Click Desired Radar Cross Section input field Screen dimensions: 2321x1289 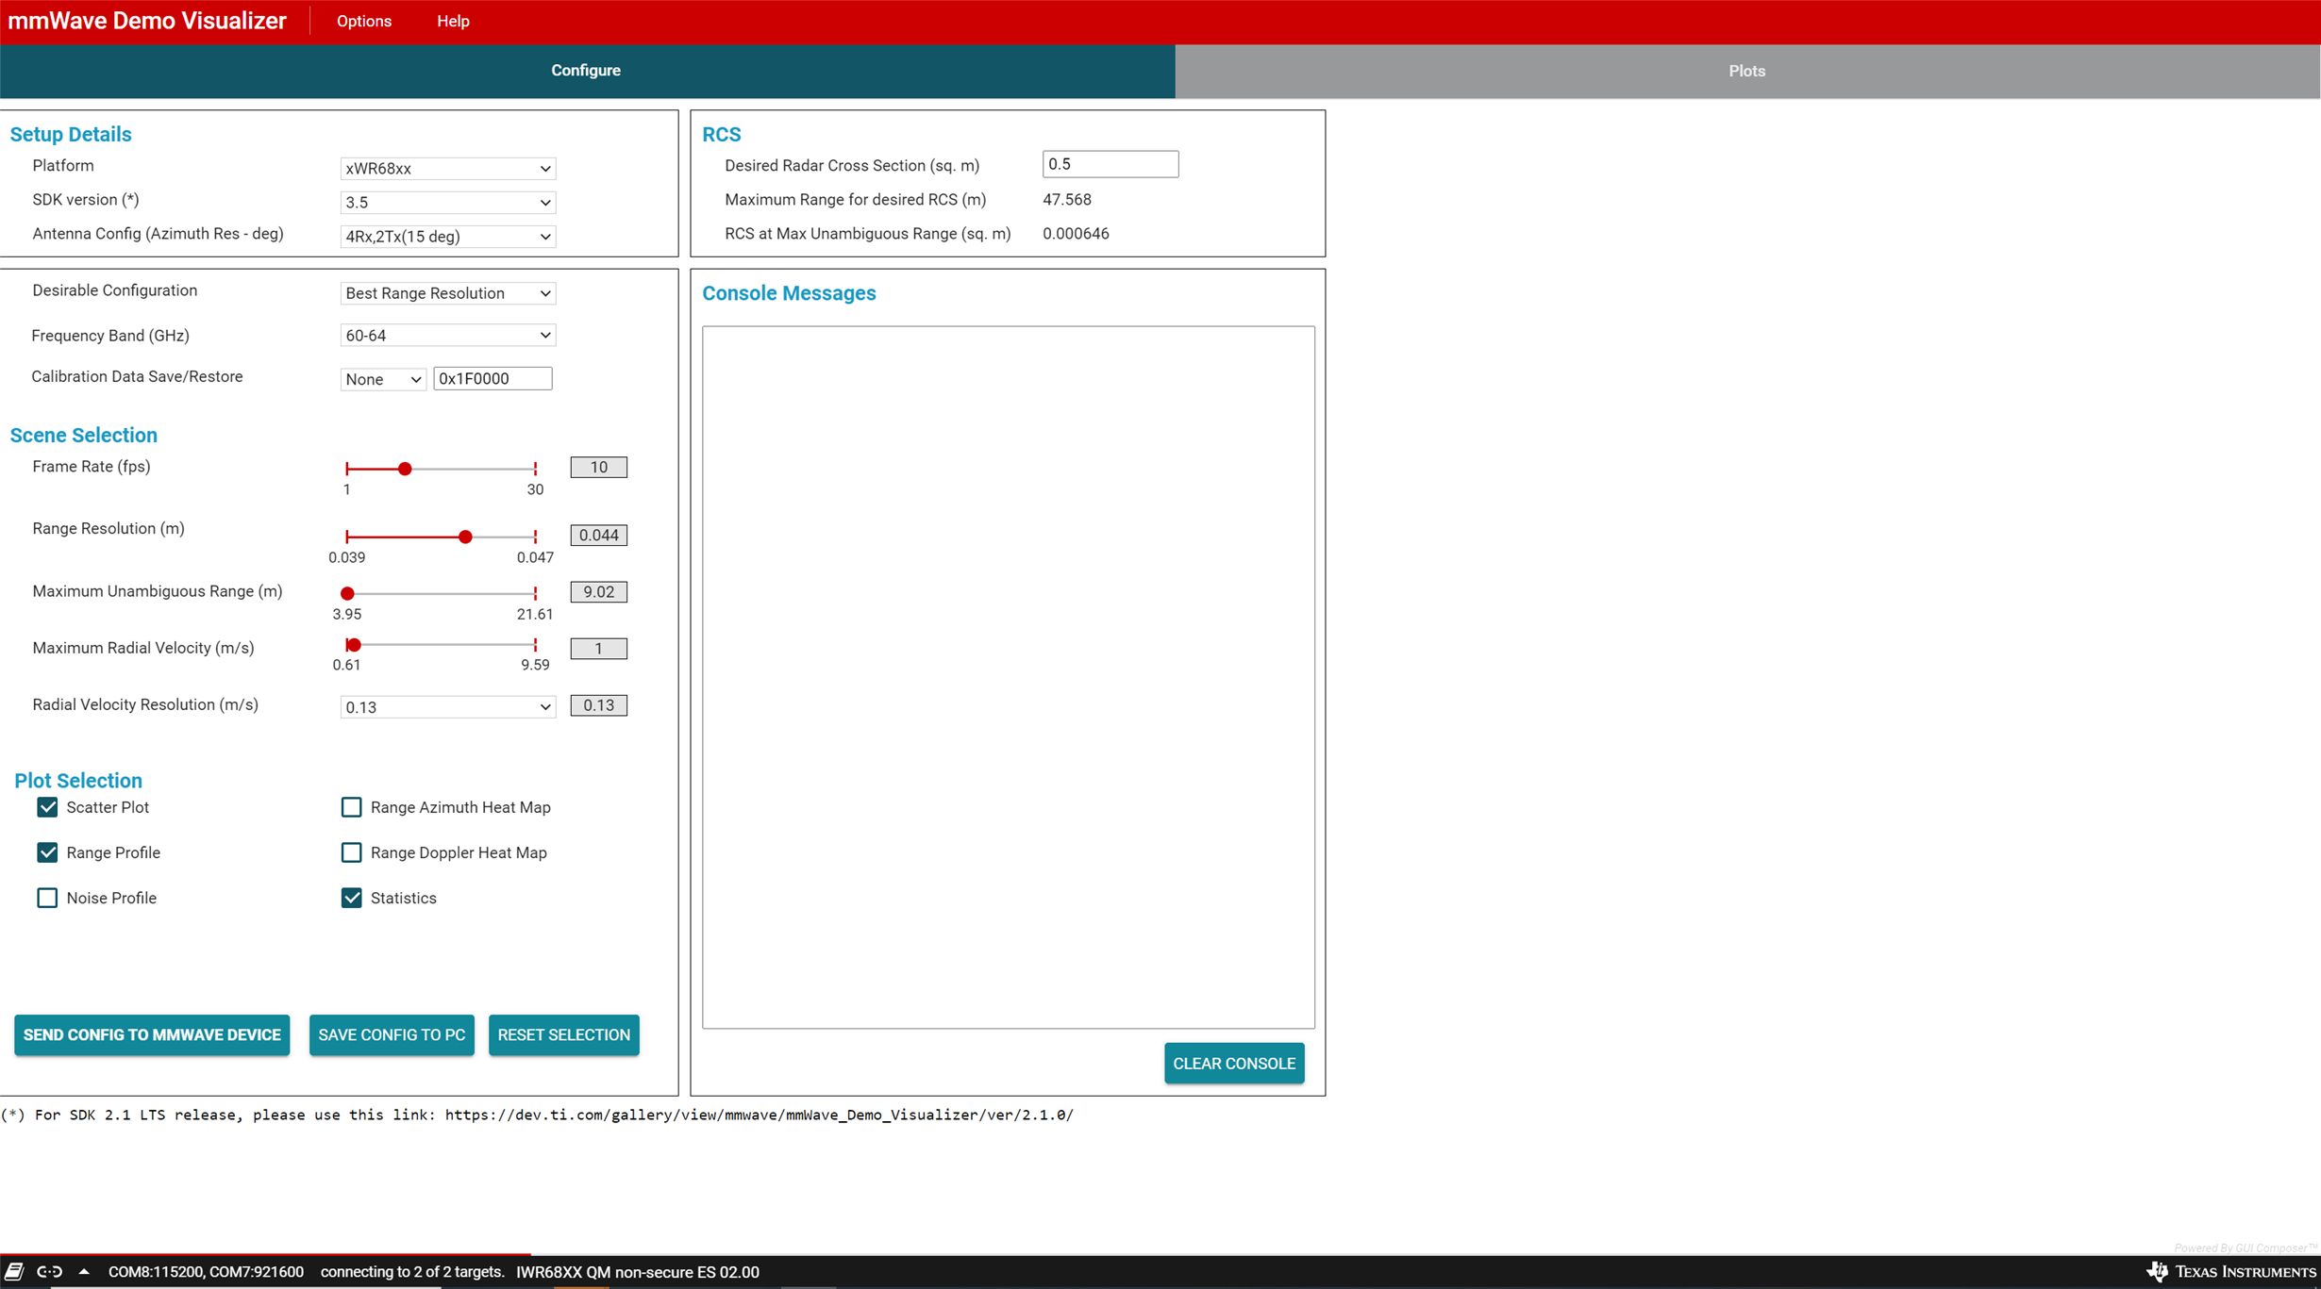pyautogui.click(x=1110, y=164)
